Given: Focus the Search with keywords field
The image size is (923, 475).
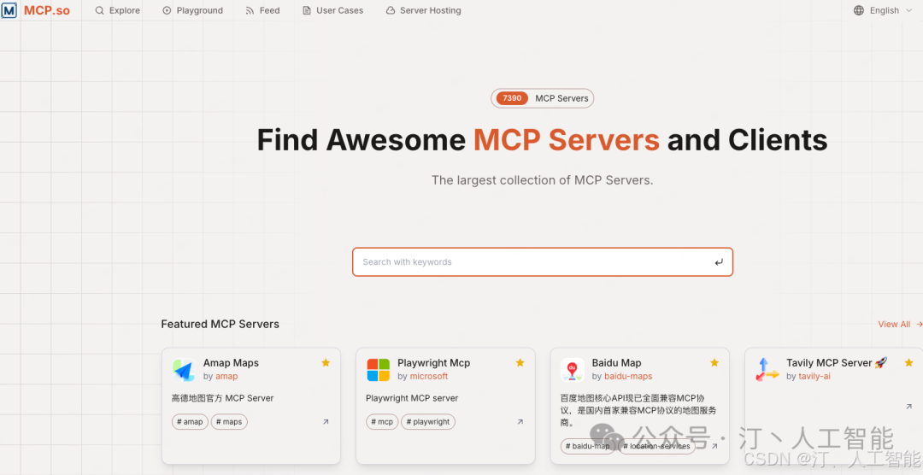Looking at the screenshot, I should [542, 262].
